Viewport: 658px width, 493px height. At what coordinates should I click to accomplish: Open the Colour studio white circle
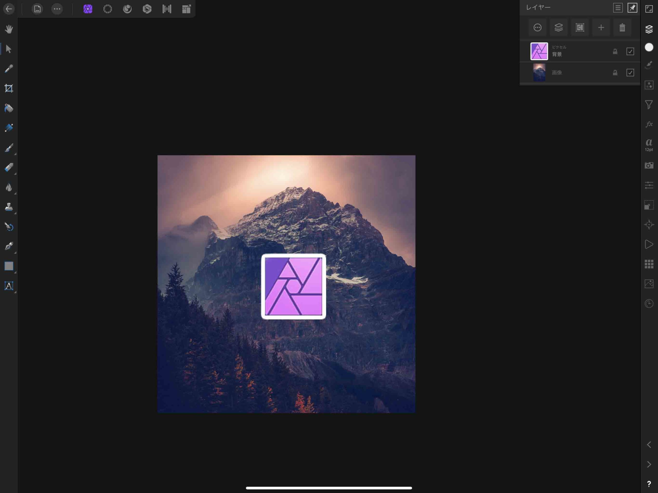click(x=649, y=47)
